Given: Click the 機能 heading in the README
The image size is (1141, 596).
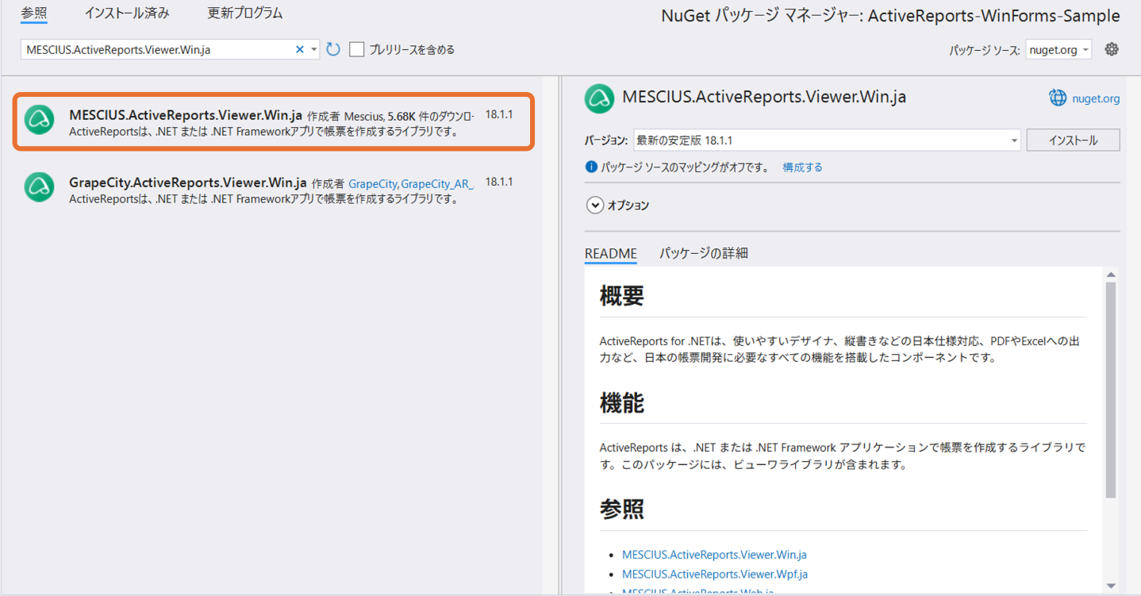Looking at the screenshot, I should pos(622,402).
